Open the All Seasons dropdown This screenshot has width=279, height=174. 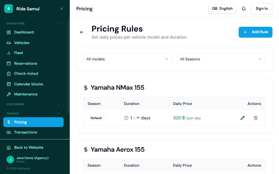tap(221, 59)
